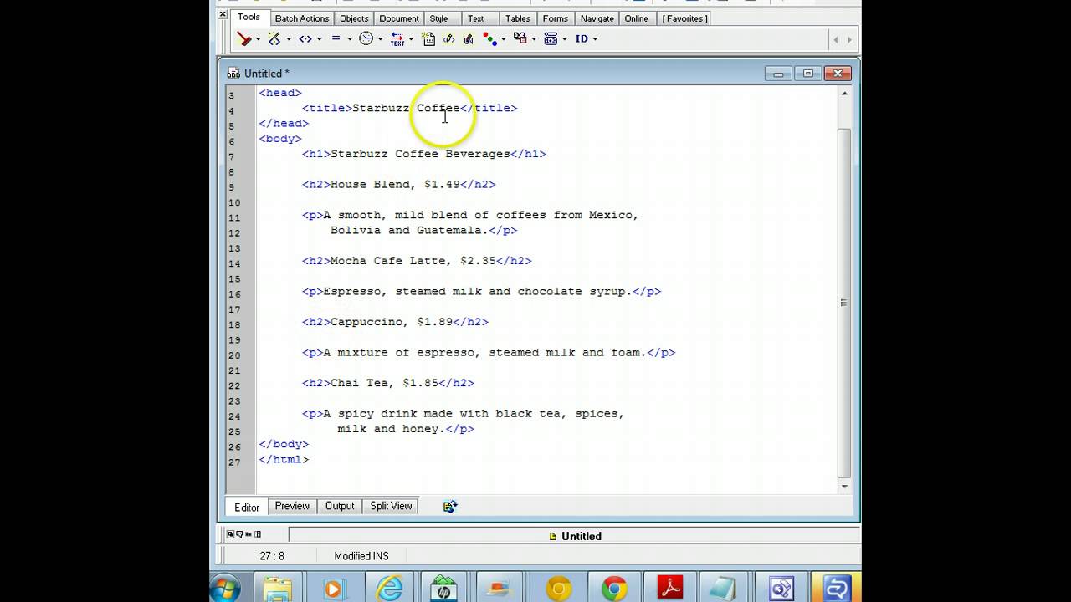Expand the equals sign tool dropdown

click(x=350, y=39)
